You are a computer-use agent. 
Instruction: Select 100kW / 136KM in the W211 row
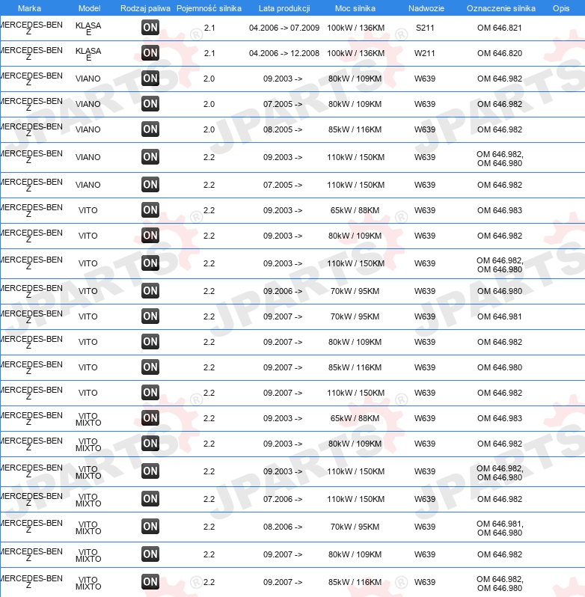[x=355, y=53]
